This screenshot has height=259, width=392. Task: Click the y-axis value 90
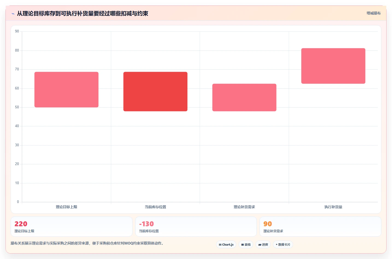[17, 31]
